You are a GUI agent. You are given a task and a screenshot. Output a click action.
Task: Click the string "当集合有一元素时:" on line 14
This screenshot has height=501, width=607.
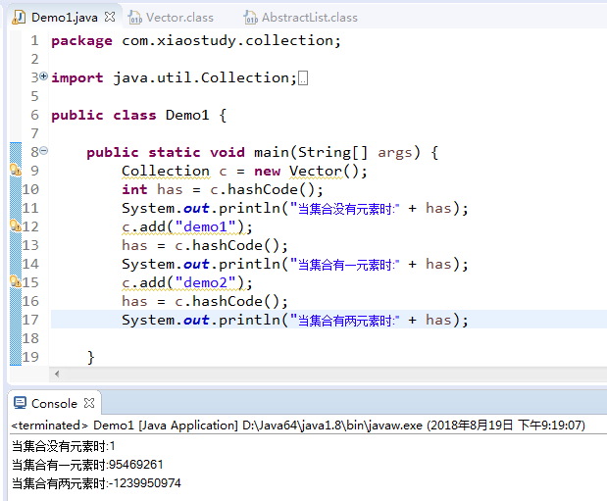pos(344,265)
